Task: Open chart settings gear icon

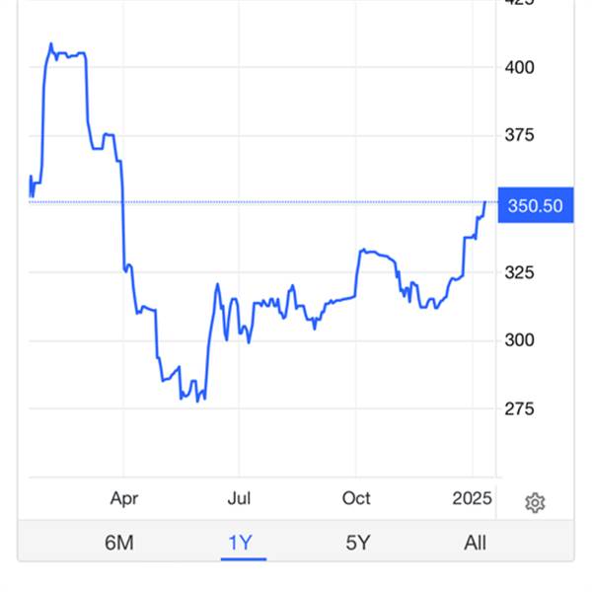Action: (x=535, y=502)
